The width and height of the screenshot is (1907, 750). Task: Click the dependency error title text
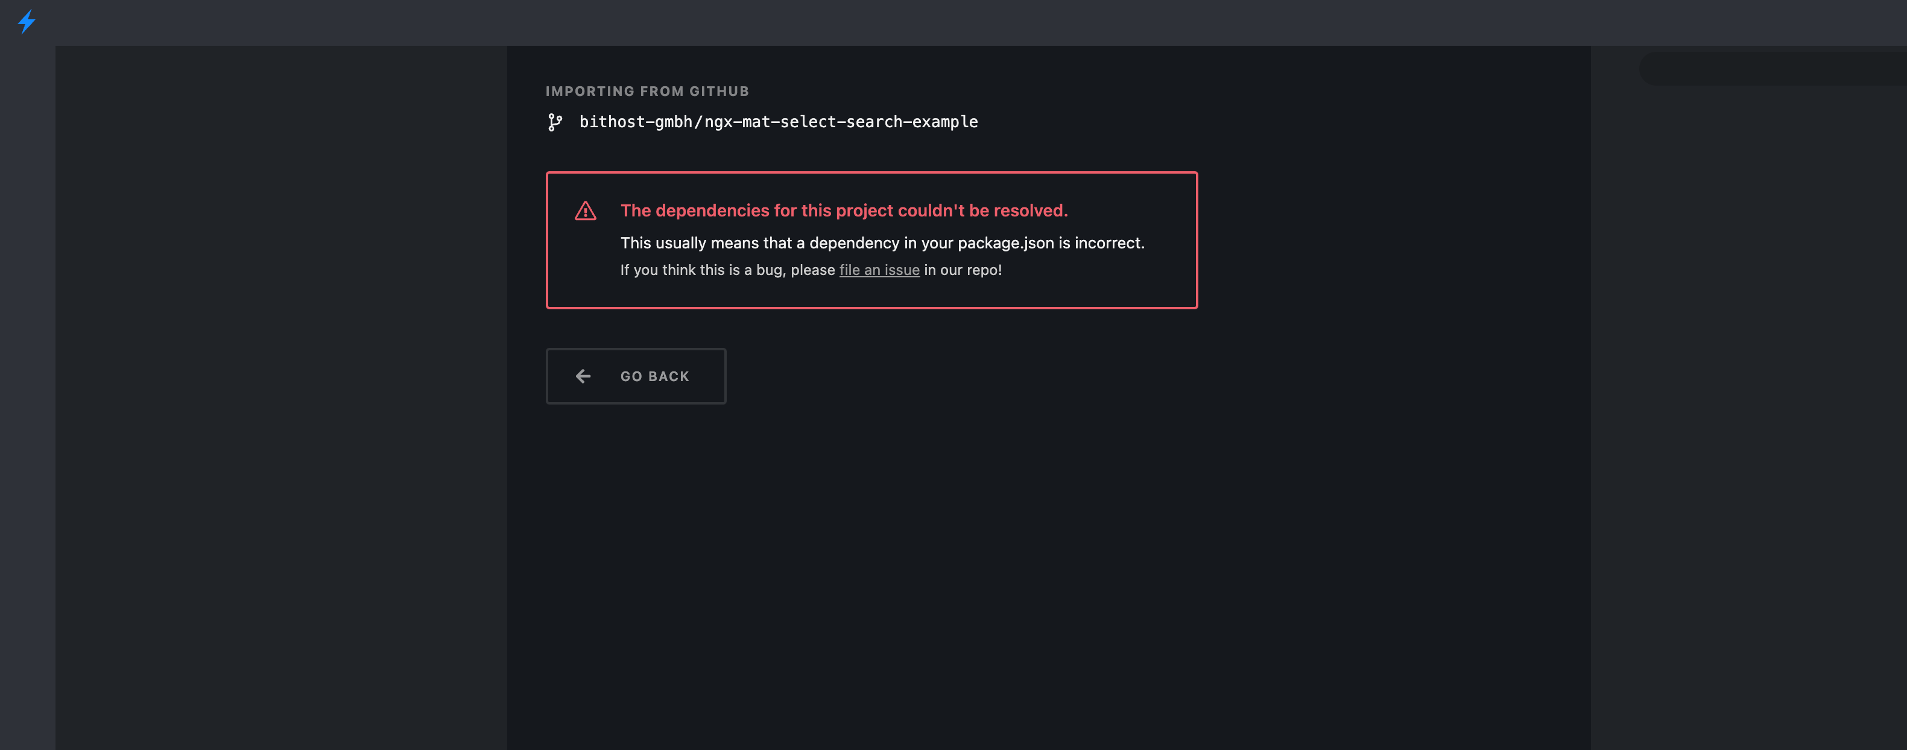point(844,210)
